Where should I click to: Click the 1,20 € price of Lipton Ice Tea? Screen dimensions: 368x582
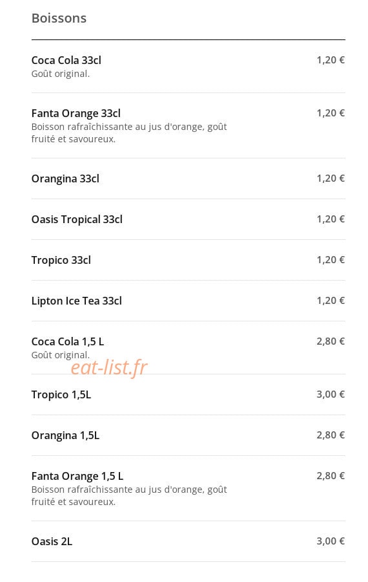point(331,301)
